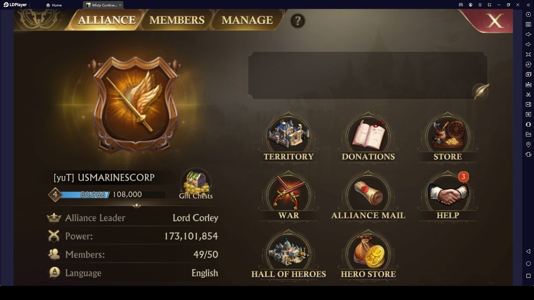Edit announcement with the quill icon

point(481,91)
